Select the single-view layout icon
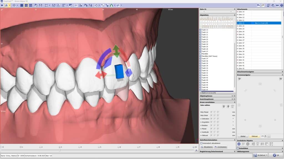284x159 pixels. (22, 5)
